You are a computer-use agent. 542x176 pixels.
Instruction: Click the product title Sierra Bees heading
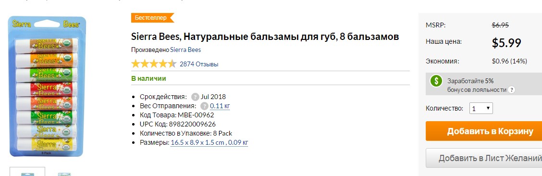[x=265, y=37]
